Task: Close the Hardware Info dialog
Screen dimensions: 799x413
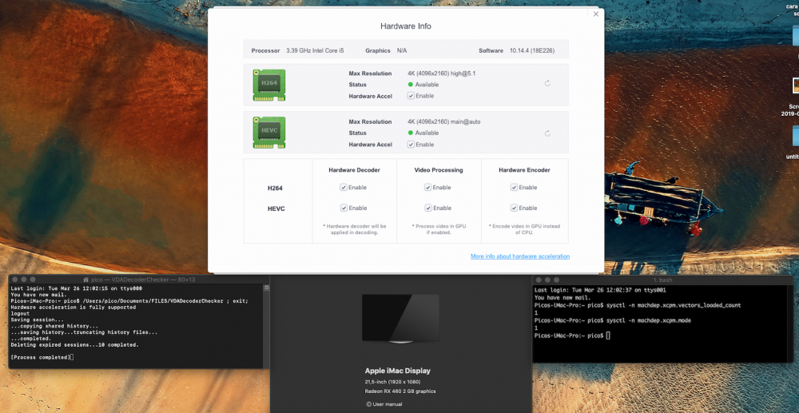Action: point(596,14)
